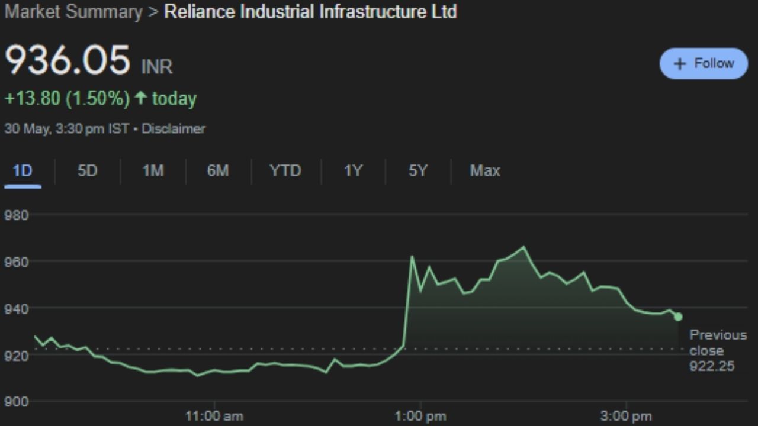The width and height of the screenshot is (758, 426).
Task: Open the Disclaimer link
Action: [174, 128]
